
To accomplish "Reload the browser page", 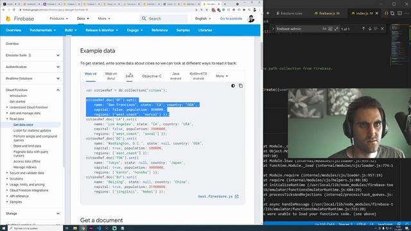I will (14, 10).
